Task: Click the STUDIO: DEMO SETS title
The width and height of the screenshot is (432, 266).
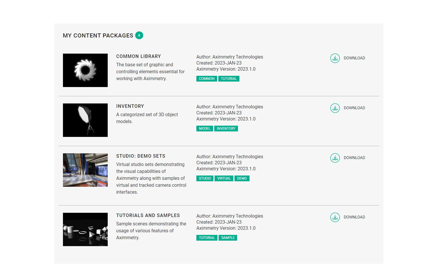Action: (x=141, y=156)
